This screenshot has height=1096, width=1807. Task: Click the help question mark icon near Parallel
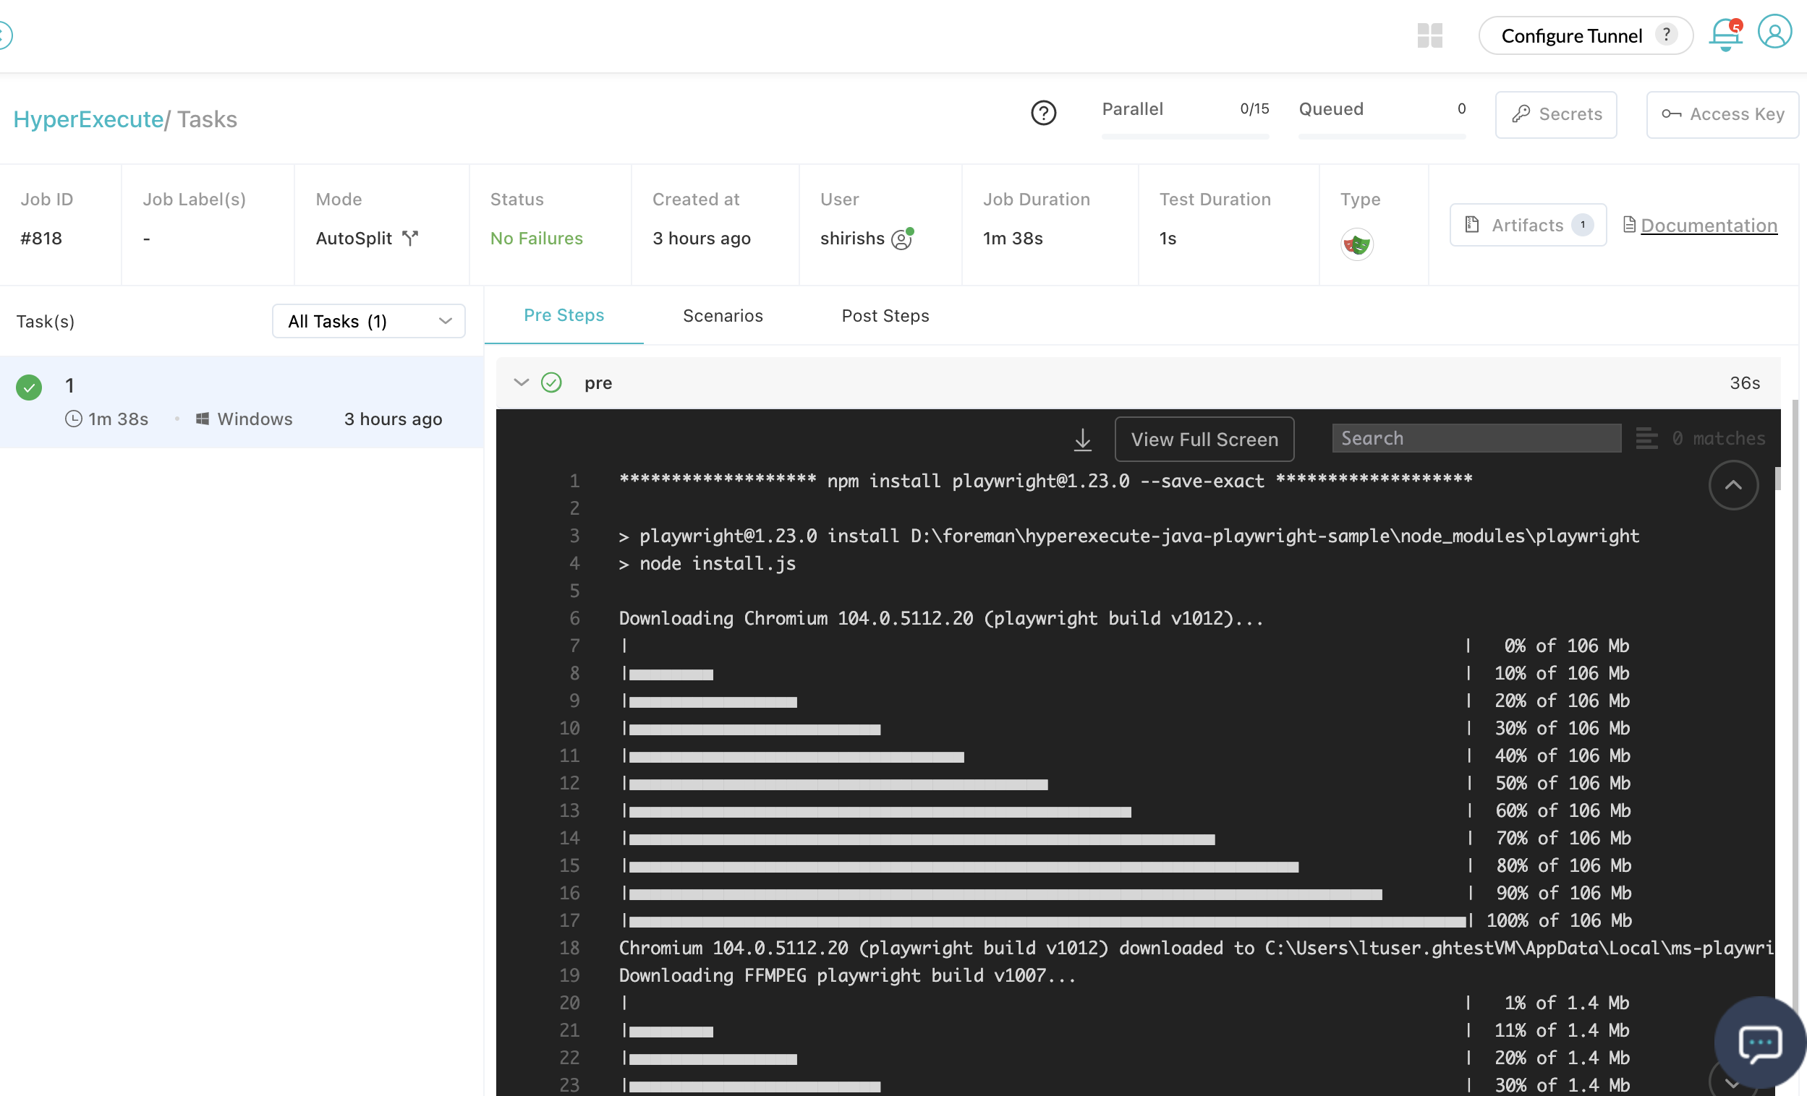(1043, 113)
